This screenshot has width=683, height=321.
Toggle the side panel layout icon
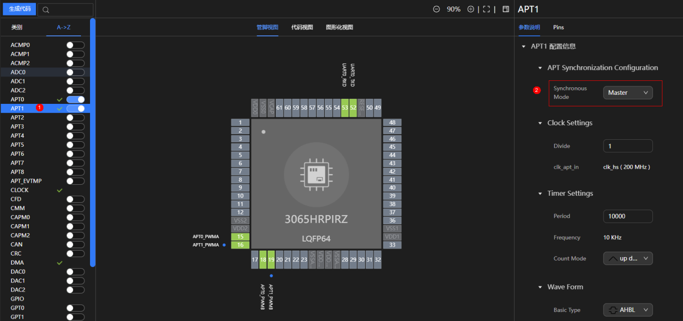(x=505, y=9)
